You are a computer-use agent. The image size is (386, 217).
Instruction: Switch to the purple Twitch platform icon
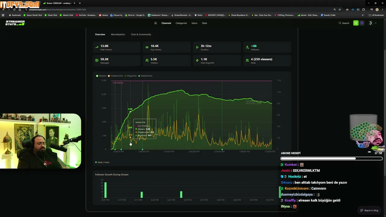click(x=362, y=23)
